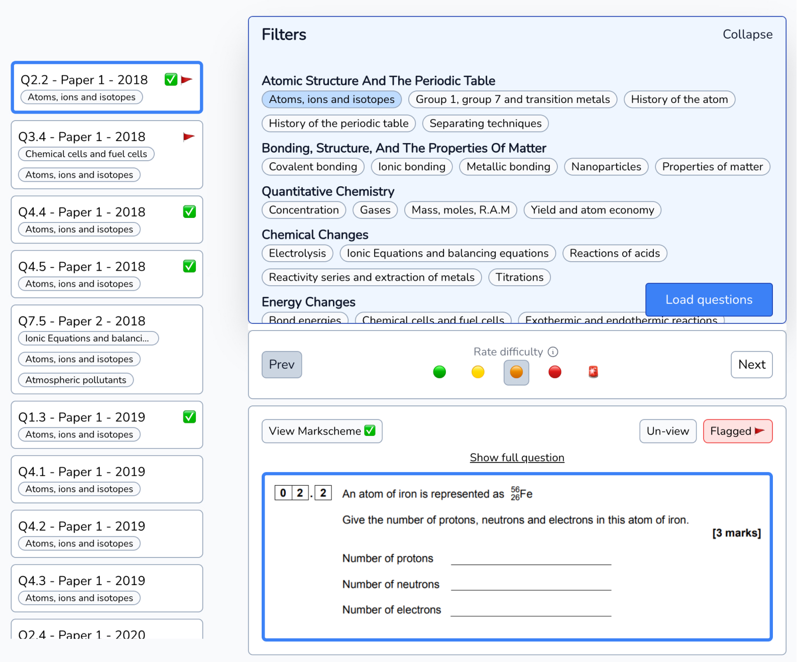The width and height of the screenshot is (797, 662).
Task: Toggle the Flagged button
Action: 738,431
